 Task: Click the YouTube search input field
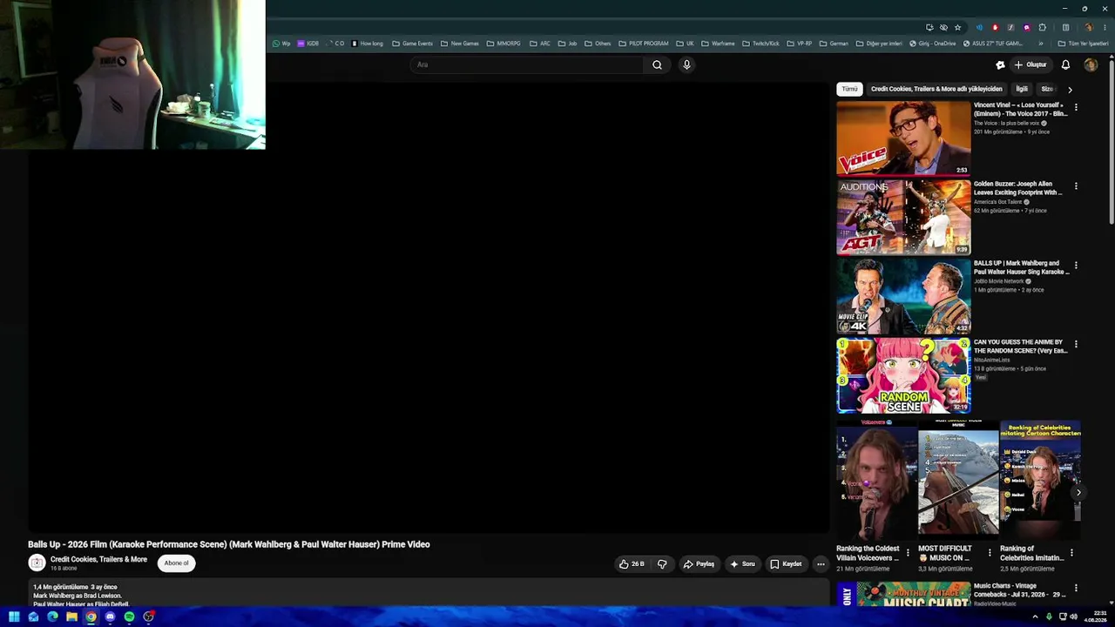tap(527, 64)
